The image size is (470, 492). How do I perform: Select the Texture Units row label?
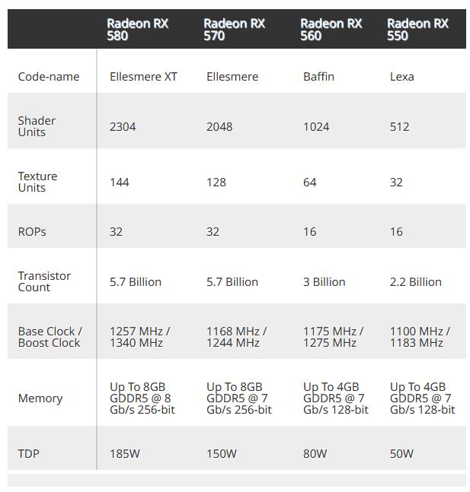point(37,182)
